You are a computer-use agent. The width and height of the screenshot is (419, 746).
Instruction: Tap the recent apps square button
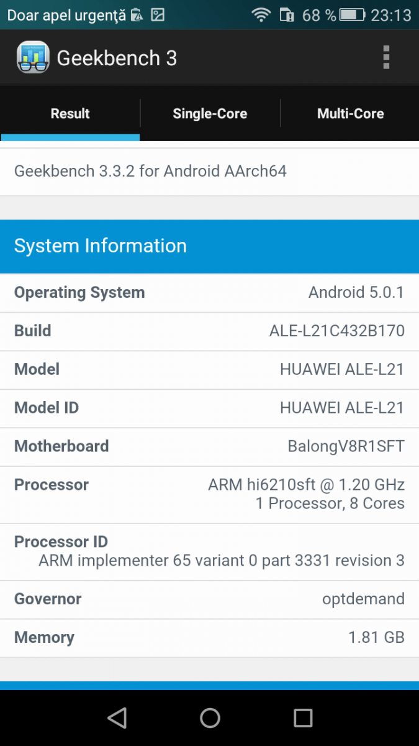pos(303,718)
